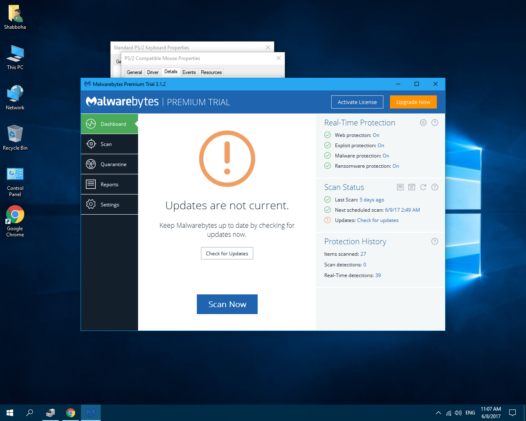Image resolution: width=526 pixels, height=421 pixels.
Task: Click the '5 days ago' last scan link
Action: pos(372,200)
